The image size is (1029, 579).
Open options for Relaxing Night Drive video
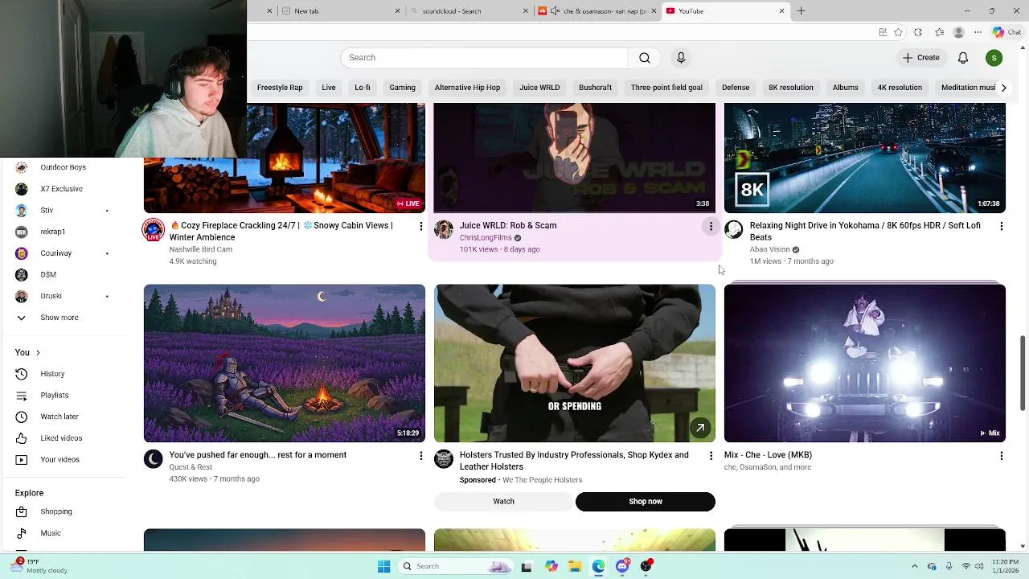click(1001, 227)
